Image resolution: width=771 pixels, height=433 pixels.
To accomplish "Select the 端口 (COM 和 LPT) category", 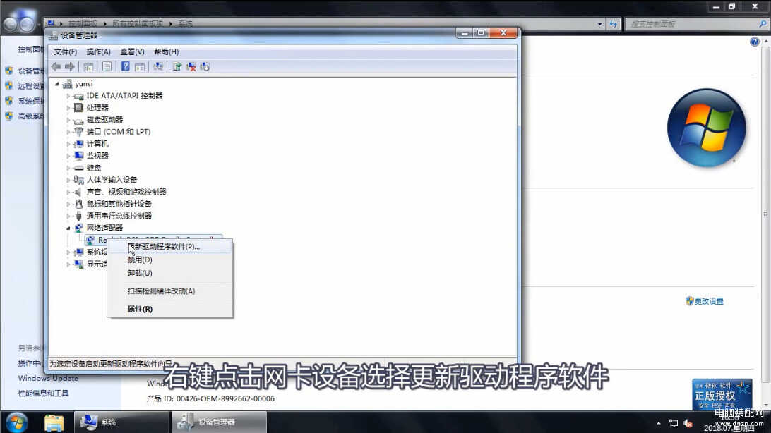I will [x=119, y=132].
